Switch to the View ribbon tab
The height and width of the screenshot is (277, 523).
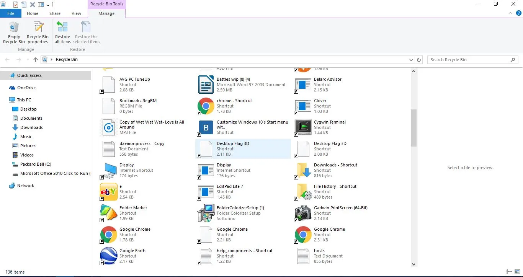click(77, 13)
